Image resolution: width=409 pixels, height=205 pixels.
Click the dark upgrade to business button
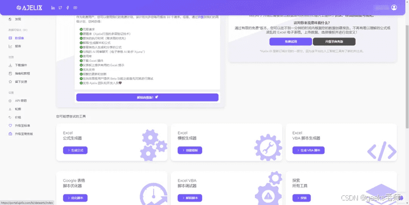tap(334, 41)
